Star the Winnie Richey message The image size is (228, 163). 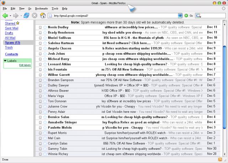click(x=45, y=154)
